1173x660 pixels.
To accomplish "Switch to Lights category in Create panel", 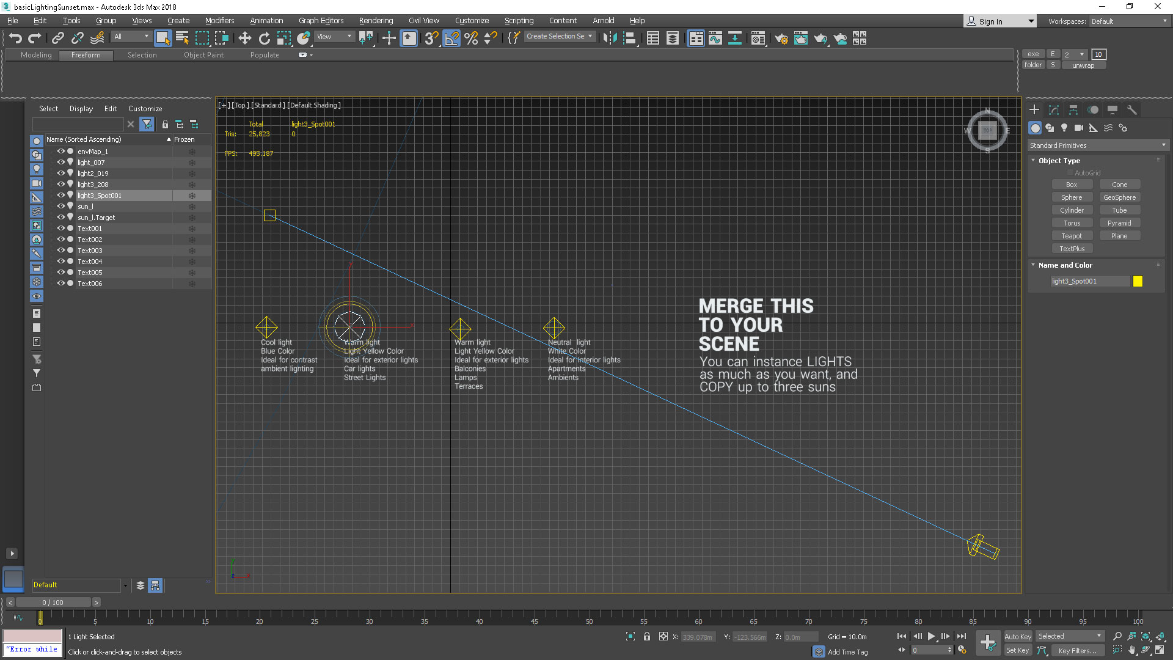I will point(1064,128).
